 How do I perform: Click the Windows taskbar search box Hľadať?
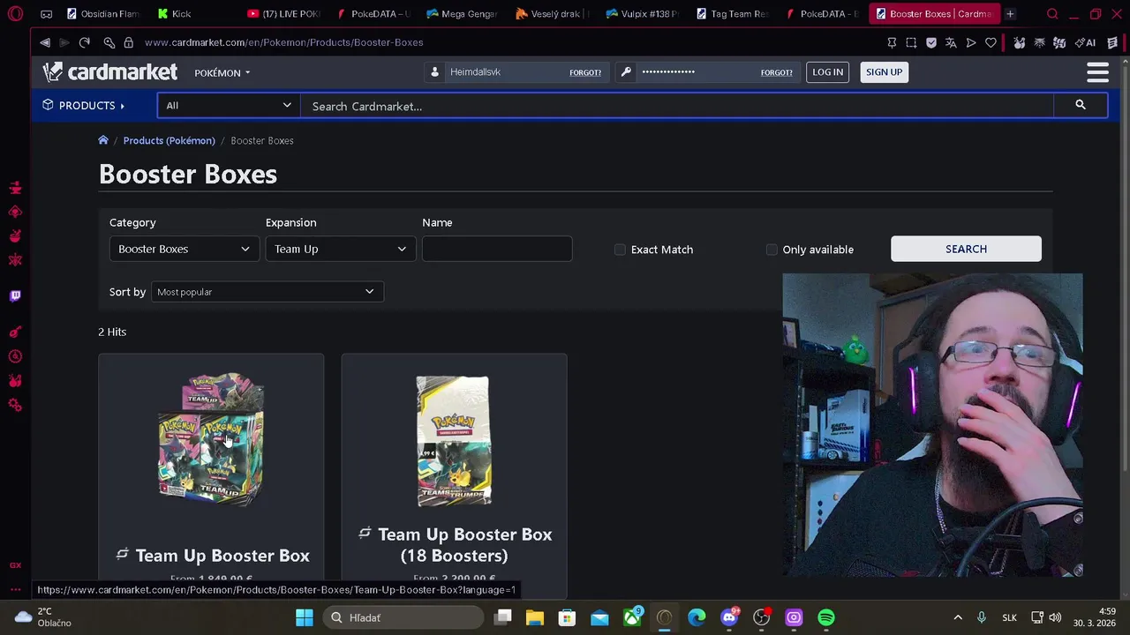pos(402,617)
